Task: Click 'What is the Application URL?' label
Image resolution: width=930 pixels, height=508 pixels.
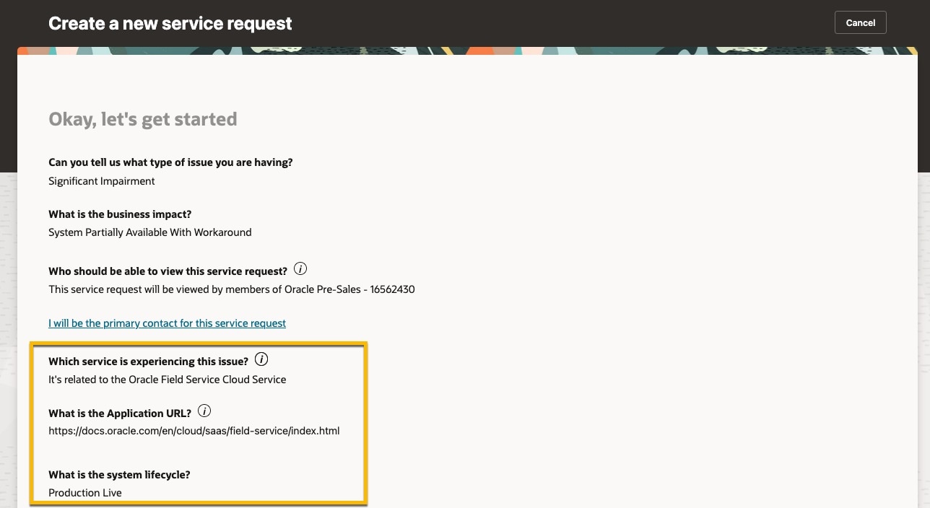Action: [x=120, y=413]
